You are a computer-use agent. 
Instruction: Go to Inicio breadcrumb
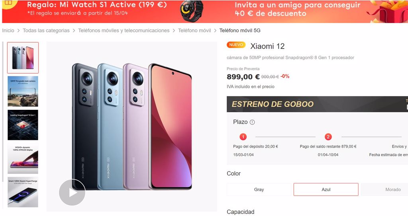(8, 30)
